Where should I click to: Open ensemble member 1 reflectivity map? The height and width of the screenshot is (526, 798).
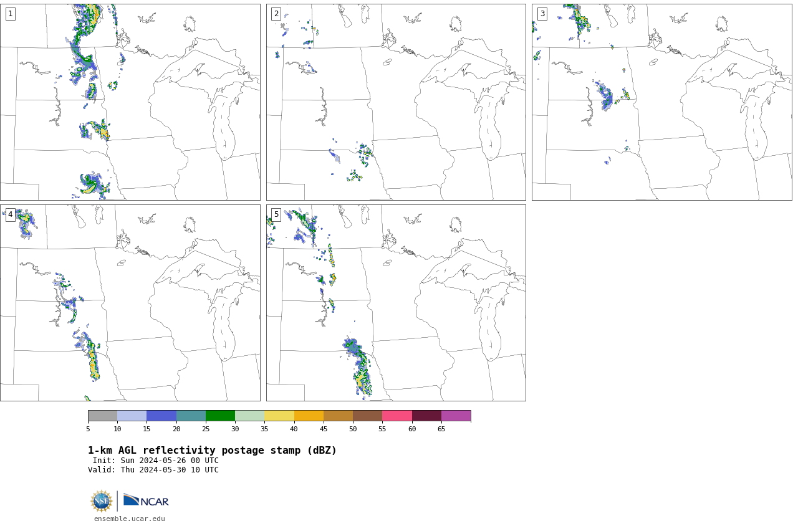click(130, 102)
